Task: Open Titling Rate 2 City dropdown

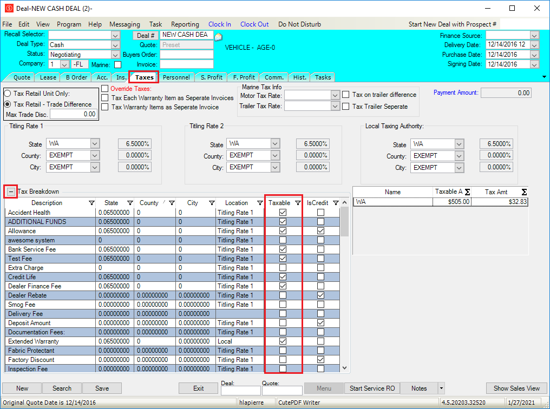Action: click(275, 168)
